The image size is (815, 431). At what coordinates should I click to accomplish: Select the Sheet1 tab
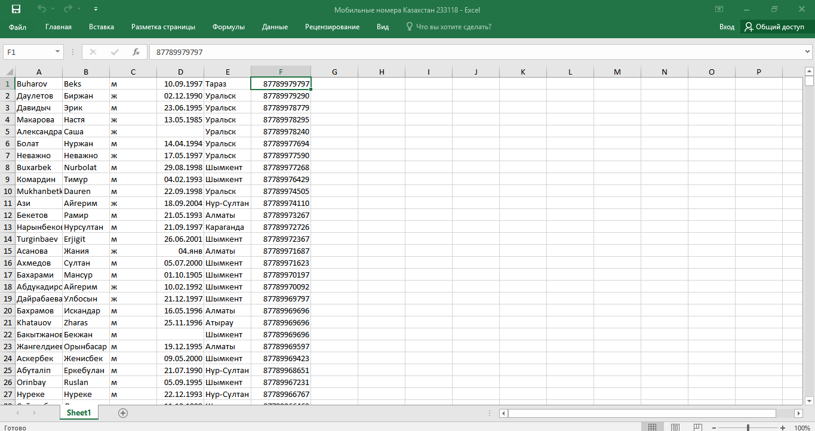(79, 413)
